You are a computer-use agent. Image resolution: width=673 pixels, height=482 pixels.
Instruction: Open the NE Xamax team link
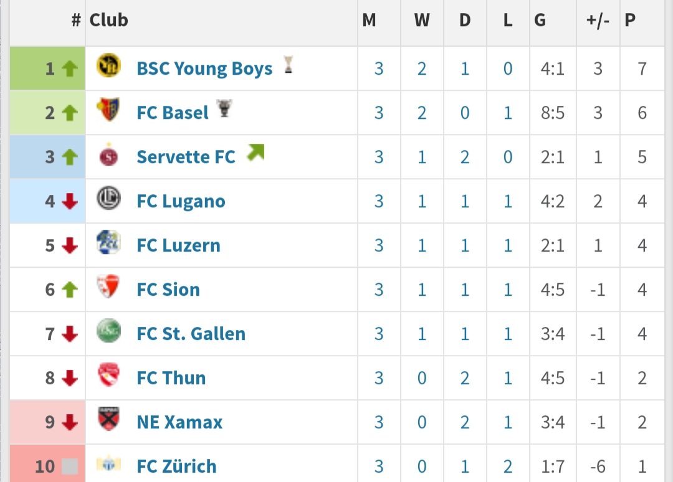coord(179,422)
